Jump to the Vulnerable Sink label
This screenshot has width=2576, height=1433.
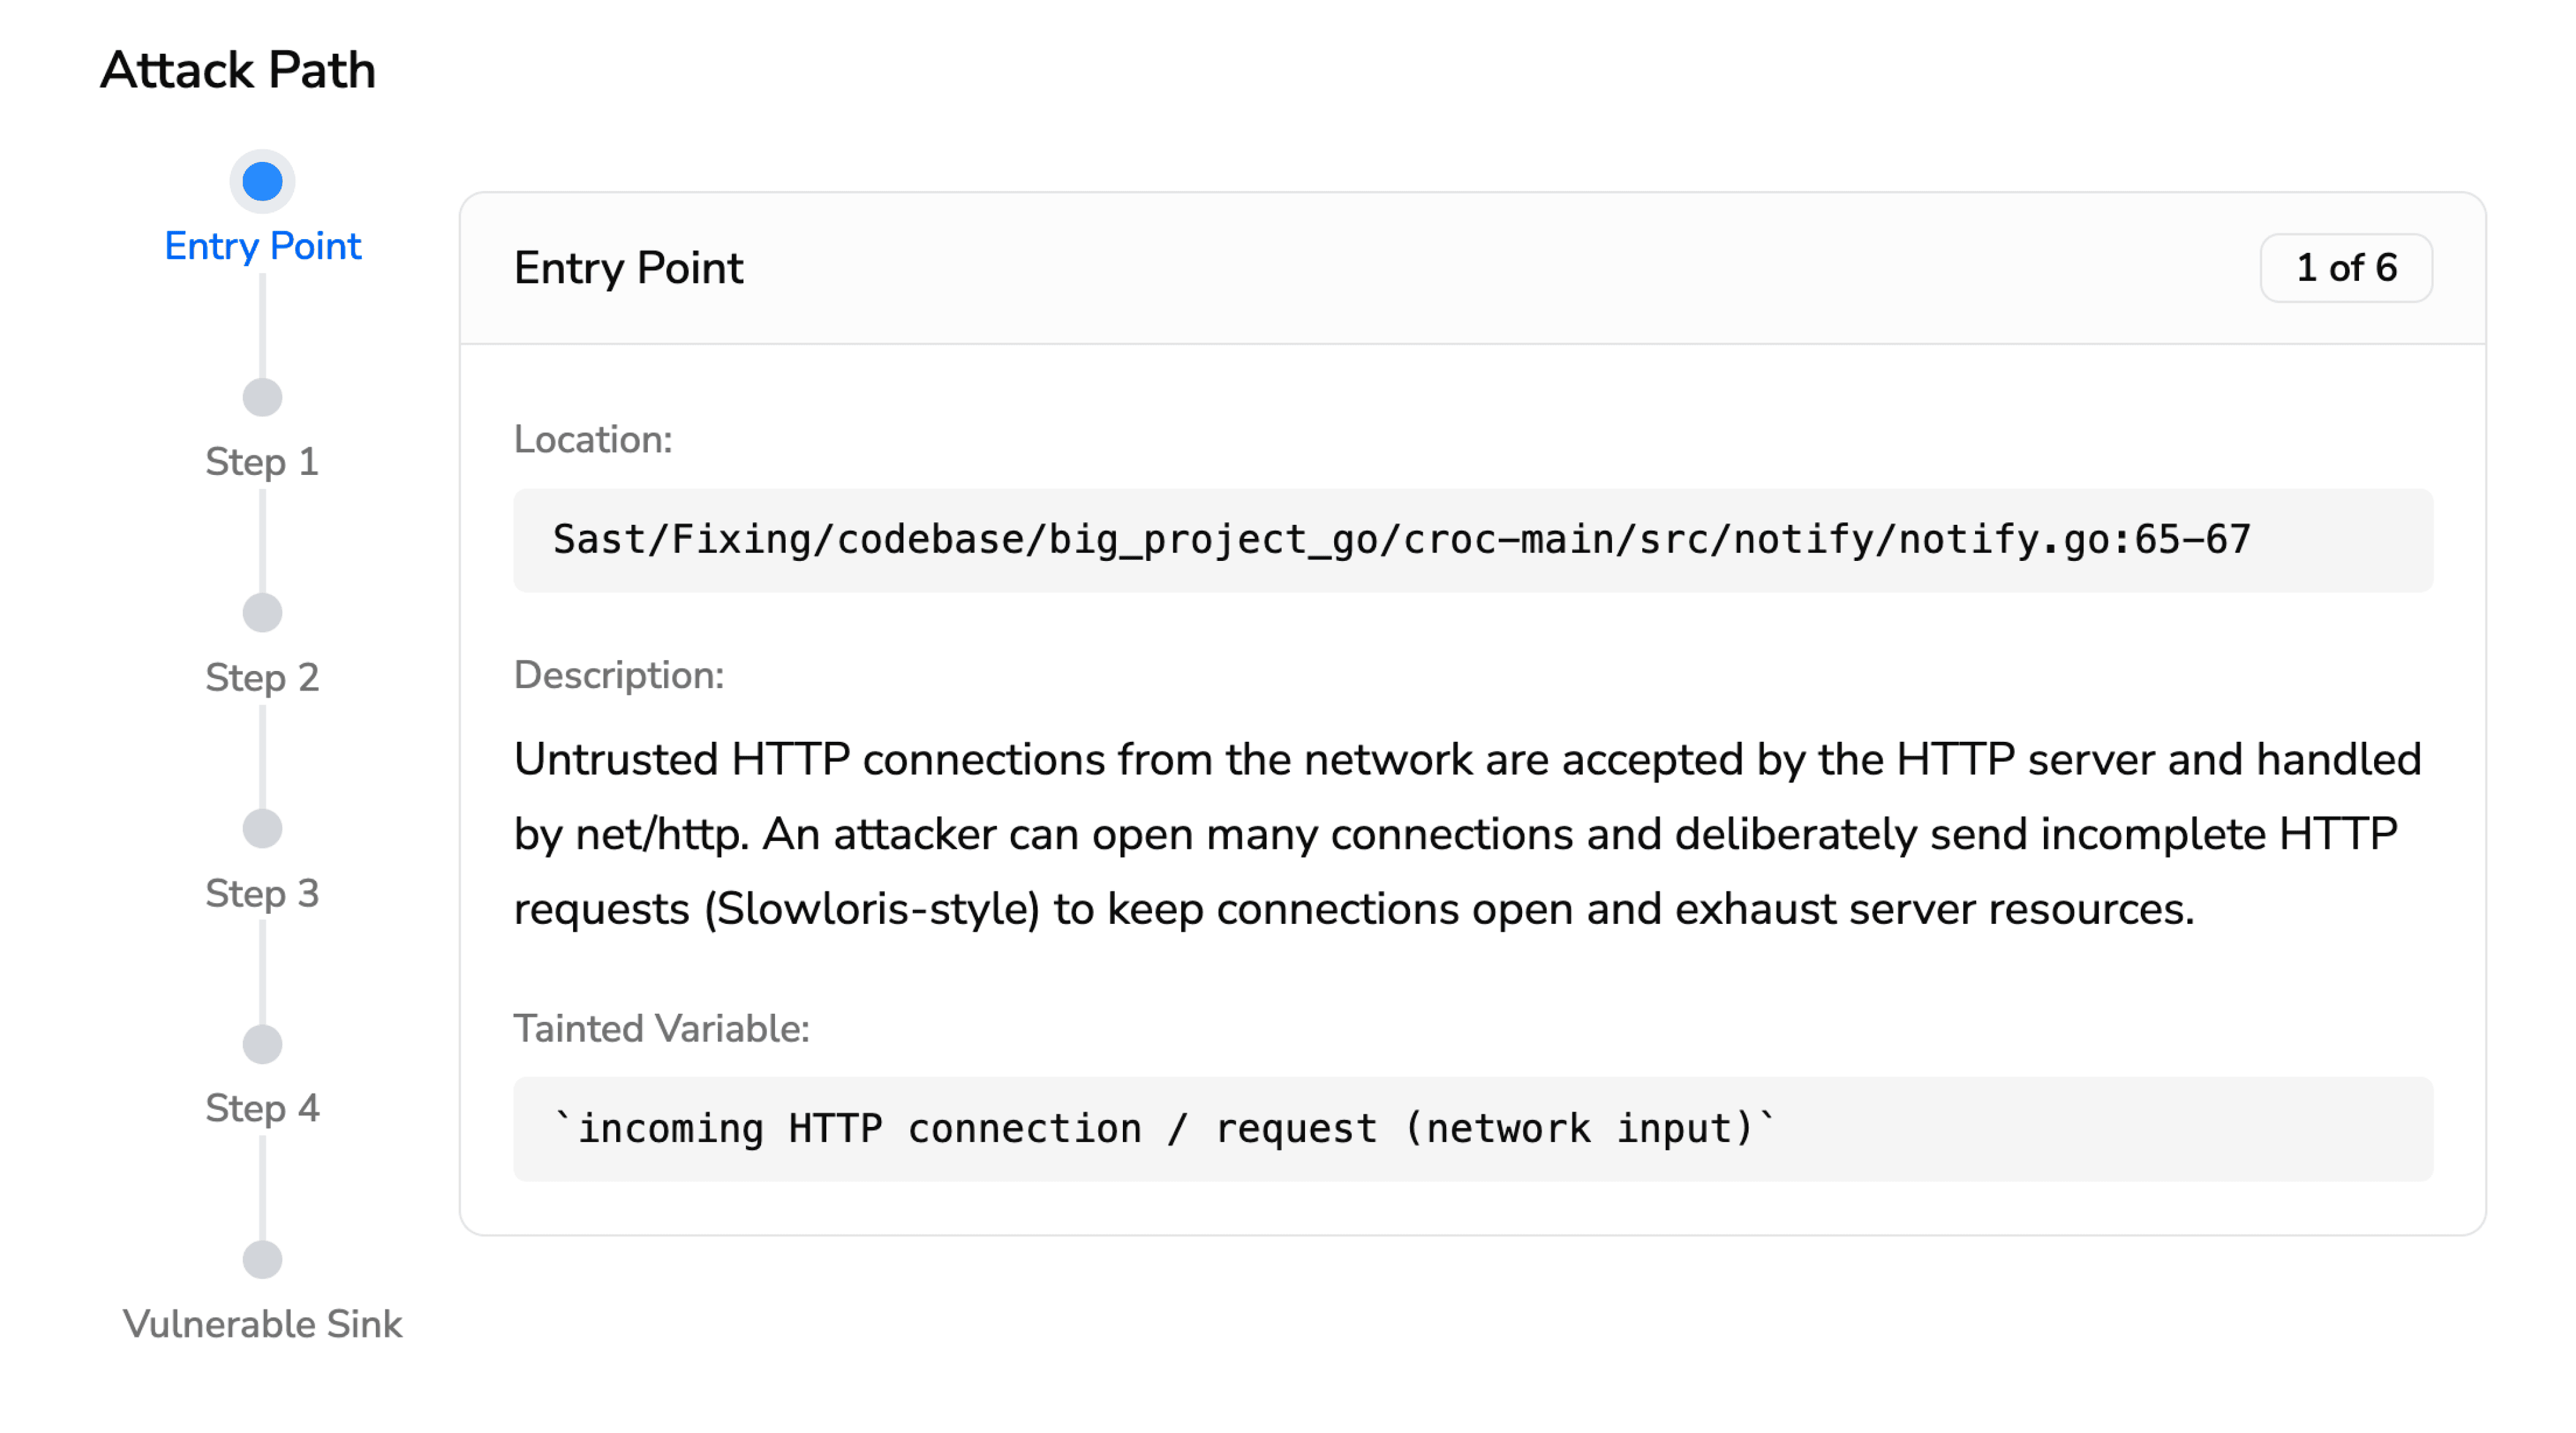pos(262,1324)
